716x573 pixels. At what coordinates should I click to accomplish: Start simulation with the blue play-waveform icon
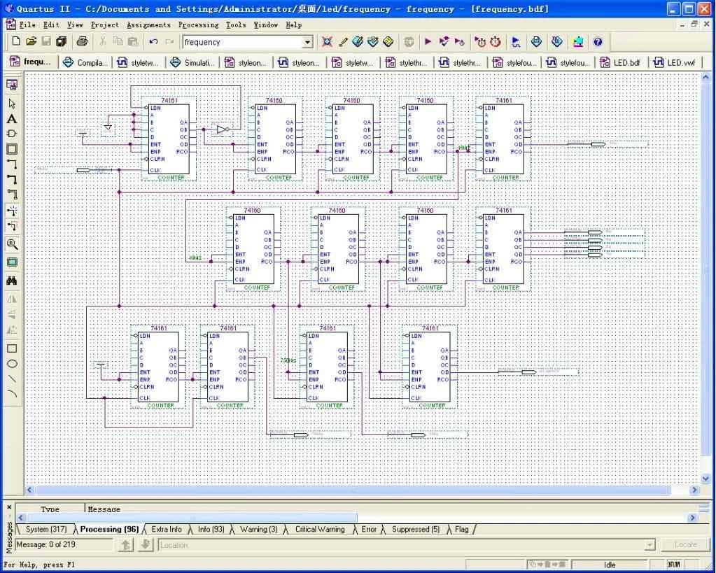tap(516, 42)
